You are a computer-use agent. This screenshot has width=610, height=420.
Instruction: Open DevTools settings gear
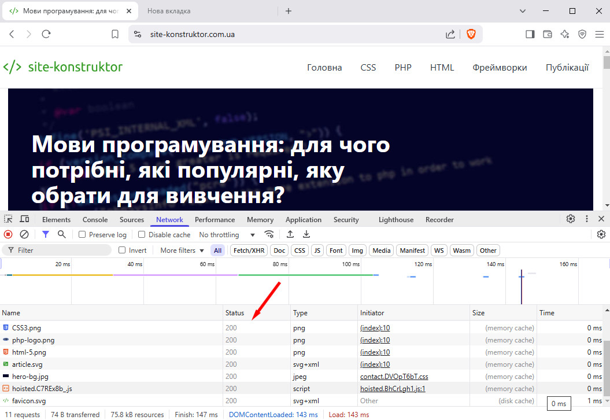tap(571, 219)
